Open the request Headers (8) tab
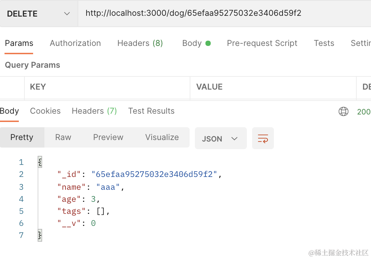Viewport: 371px width, 259px height. (140, 43)
